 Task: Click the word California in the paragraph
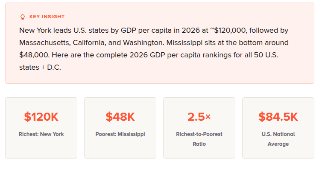pyautogui.click(x=89, y=42)
